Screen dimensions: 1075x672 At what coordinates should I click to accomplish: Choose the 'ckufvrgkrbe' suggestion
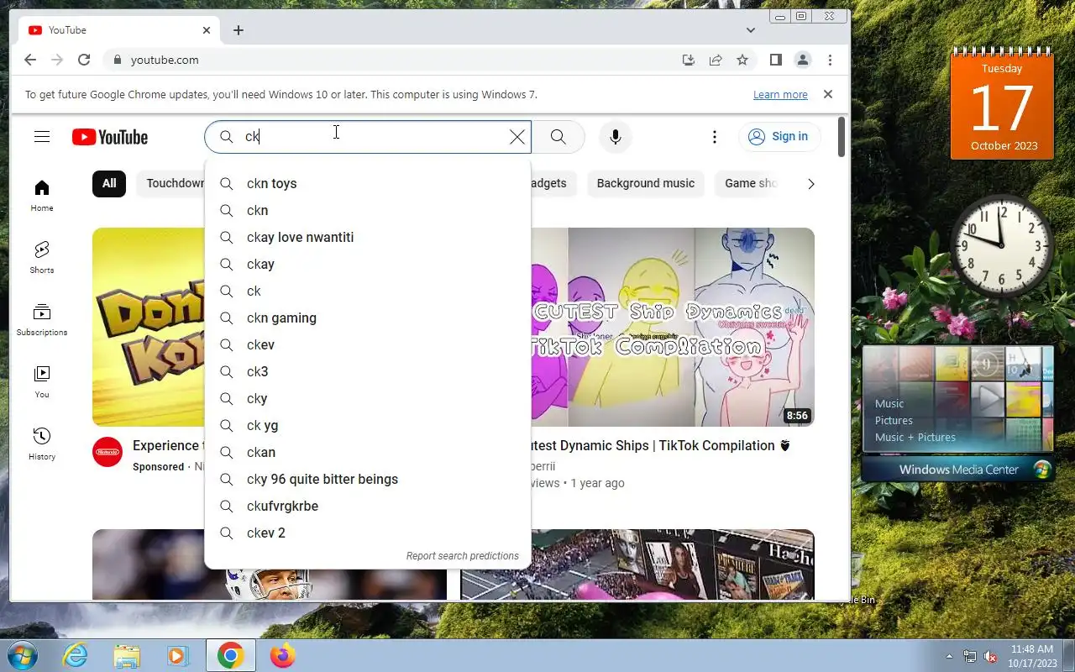click(368, 506)
